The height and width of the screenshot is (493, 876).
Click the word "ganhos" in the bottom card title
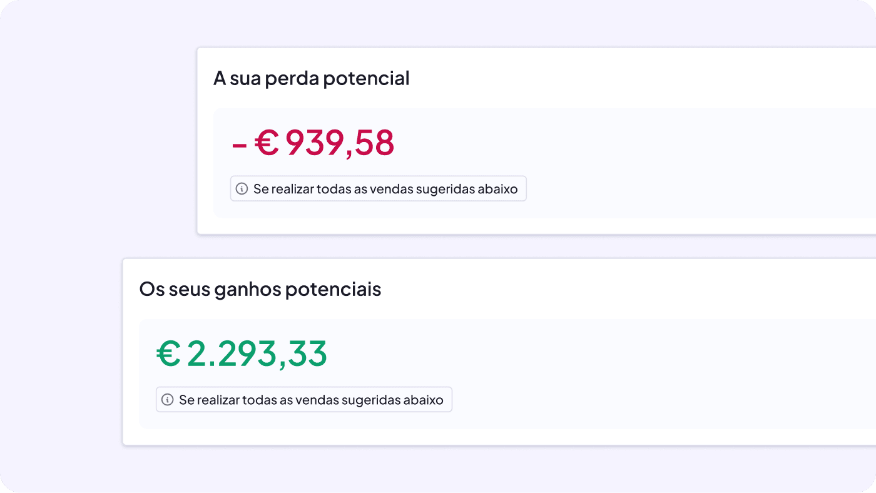coord(247,290)
